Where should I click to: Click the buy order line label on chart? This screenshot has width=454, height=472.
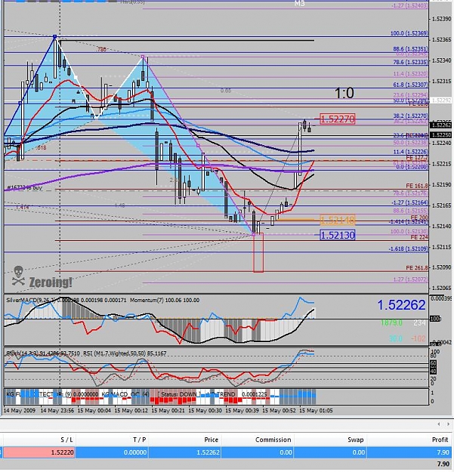pos(25,187)
